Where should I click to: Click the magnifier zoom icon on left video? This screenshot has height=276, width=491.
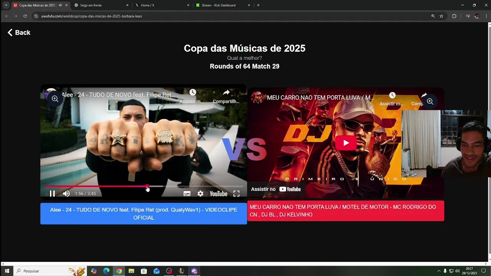pos(55,99)
